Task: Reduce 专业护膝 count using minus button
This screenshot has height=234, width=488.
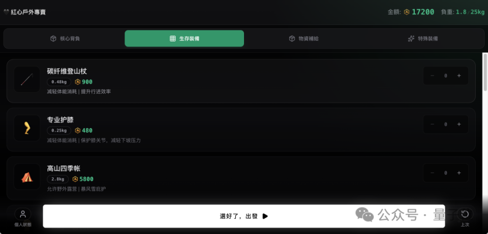Action: coord(432,124)
